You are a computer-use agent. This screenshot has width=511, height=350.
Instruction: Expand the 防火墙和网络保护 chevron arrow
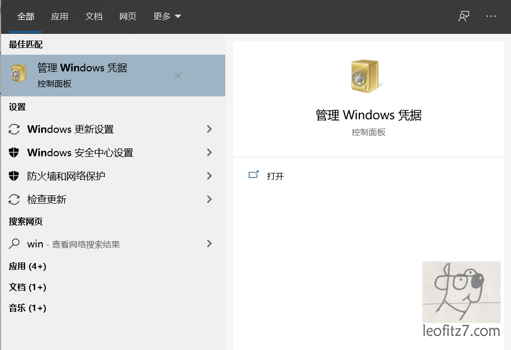click(209, 176)
